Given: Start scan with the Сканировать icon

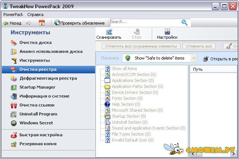Looking at the screenshot, I should pos(109,32).
